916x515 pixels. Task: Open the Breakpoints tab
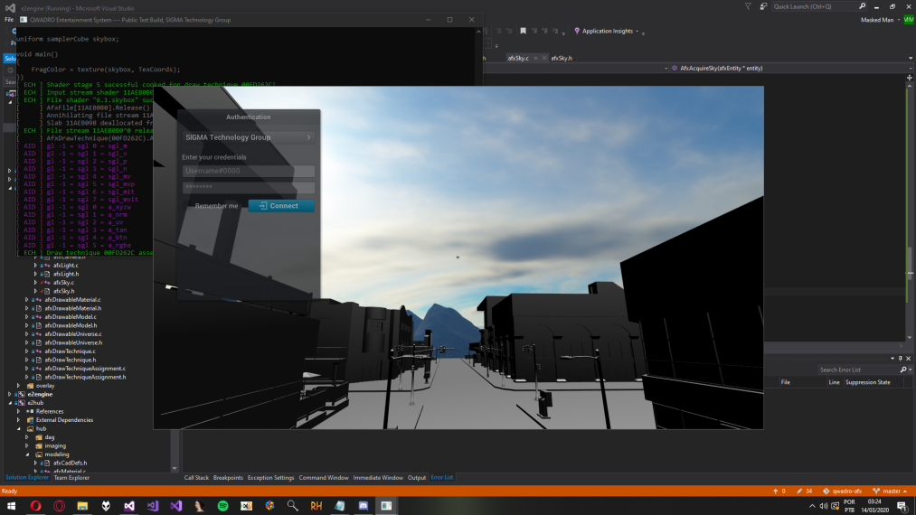(x=228, y=478)
